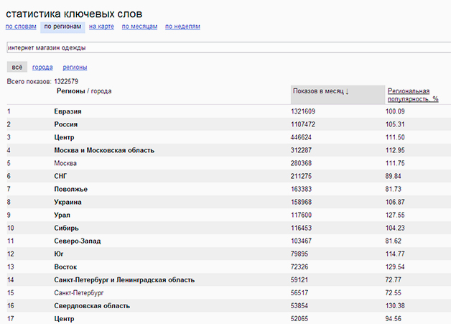Click the total impressions value 1322579

pos(66,81)
